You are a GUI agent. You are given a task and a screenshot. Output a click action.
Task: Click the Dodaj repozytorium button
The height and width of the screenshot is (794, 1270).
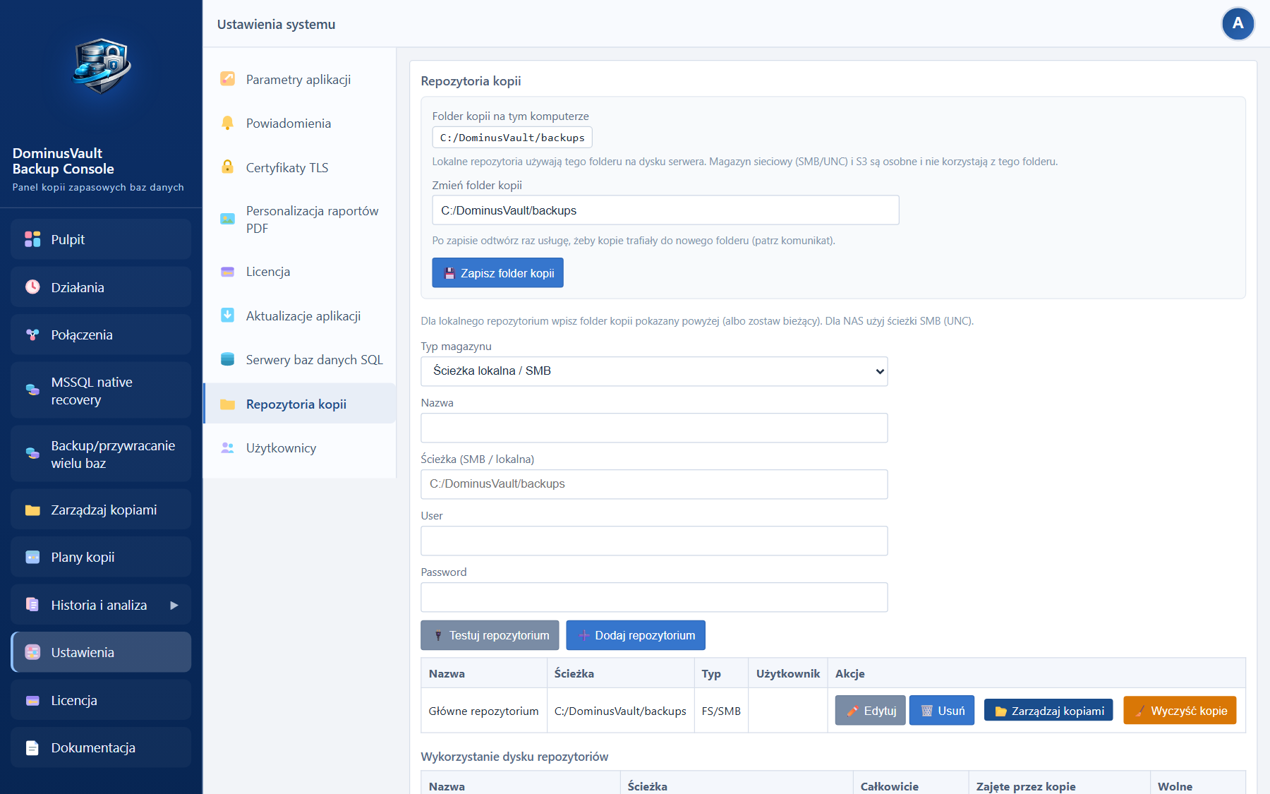636,635
